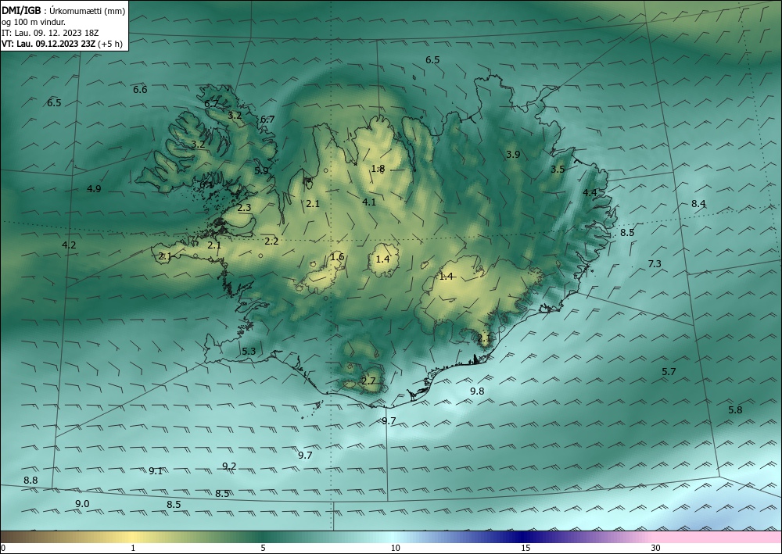Viewport: 782px width, 554px height.
Task: Click the 5.7 value on the map
Action: pyautogui.click(x=669, y=372)
